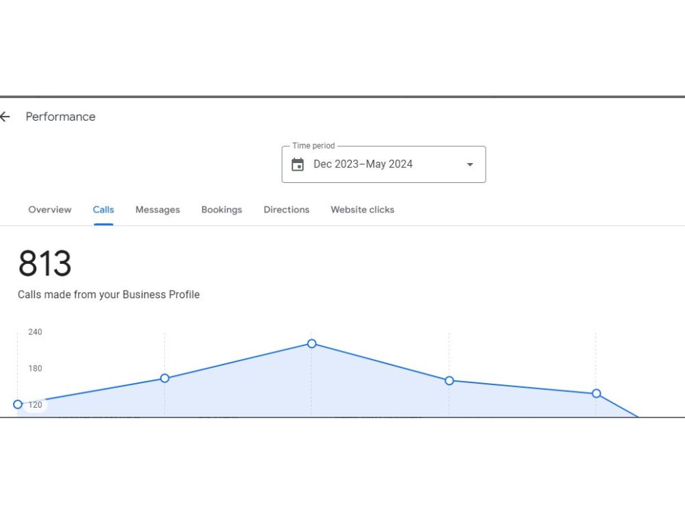
Task: Click Calls made from your Business Profile text
Action: [109, 295]
